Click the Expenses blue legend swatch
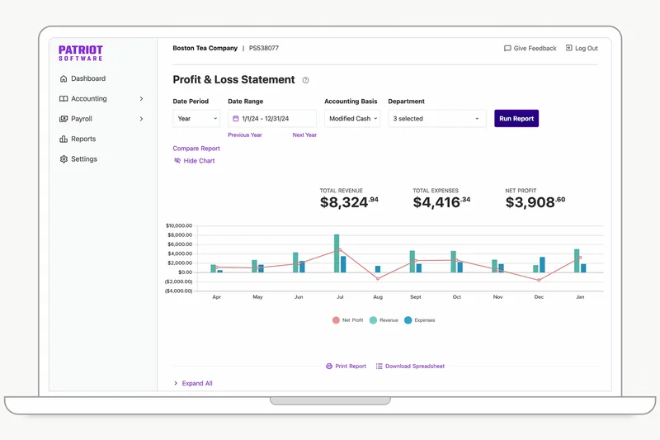 [x=408, y=320]
